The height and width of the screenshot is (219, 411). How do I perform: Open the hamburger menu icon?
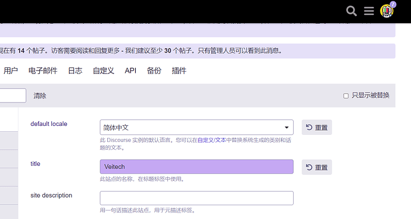(x=369, y=11)
